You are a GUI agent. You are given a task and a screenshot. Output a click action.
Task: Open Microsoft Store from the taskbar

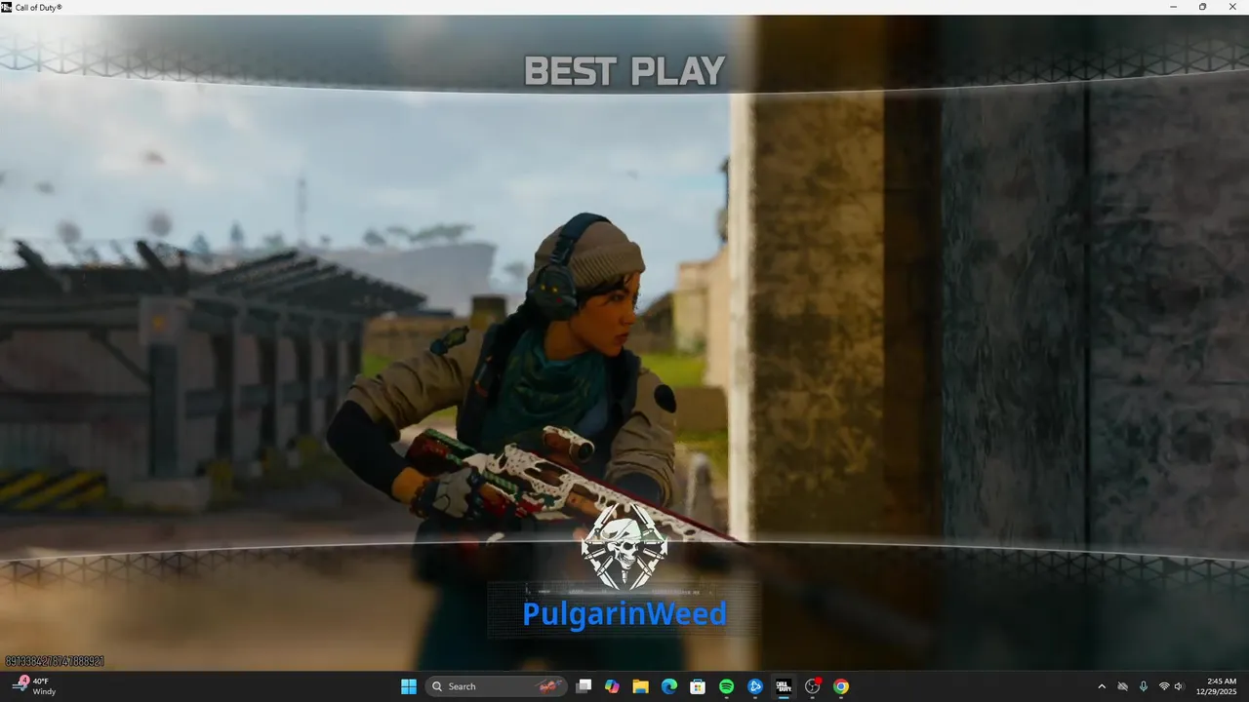click(698, 686)
